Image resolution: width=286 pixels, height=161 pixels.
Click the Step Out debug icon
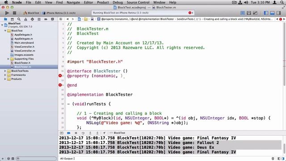coord(97,133)
